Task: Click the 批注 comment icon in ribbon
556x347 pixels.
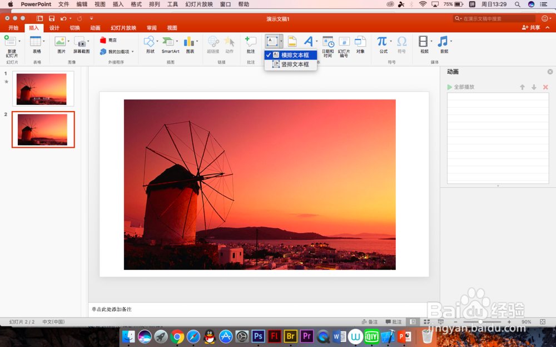Action: coord(251,42)
